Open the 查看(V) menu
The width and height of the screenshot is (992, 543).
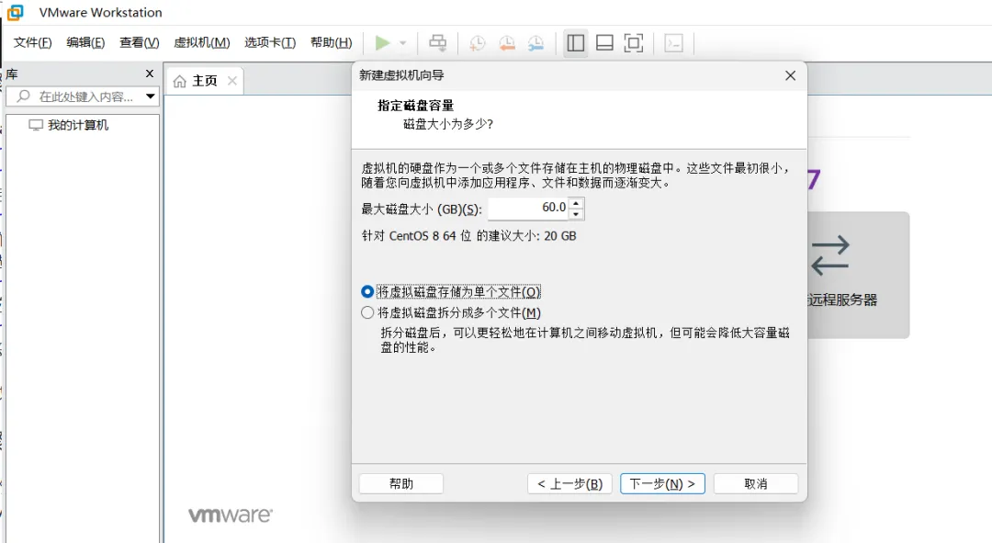coord(140,42)
